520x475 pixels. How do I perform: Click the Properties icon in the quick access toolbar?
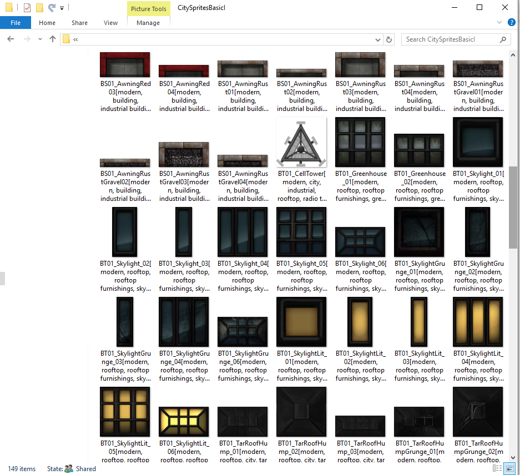click(x=27, y=8)
